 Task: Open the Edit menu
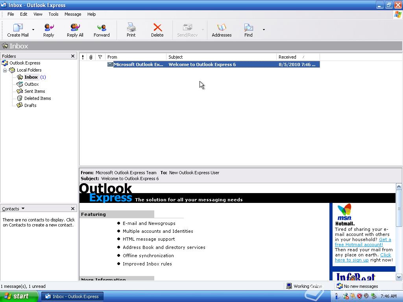[24, 14]
